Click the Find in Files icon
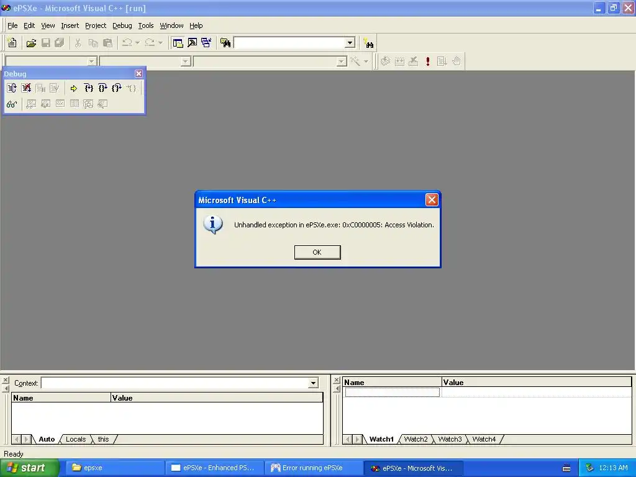Screen dimensions: 636x477 pos(225,43)
